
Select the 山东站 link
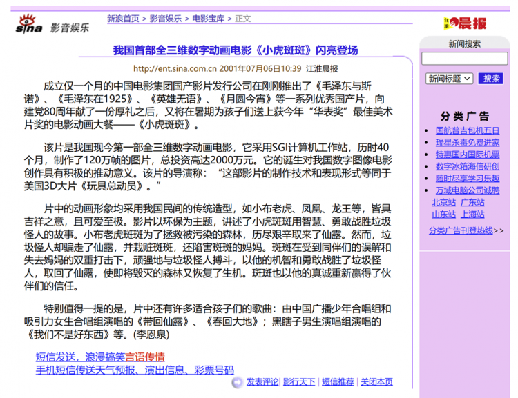click(443, 215)
